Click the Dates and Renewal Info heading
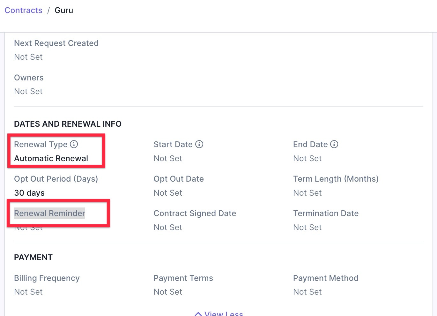Screen dimensions: 437x316 pyautogui.click(x=68, y=124)
